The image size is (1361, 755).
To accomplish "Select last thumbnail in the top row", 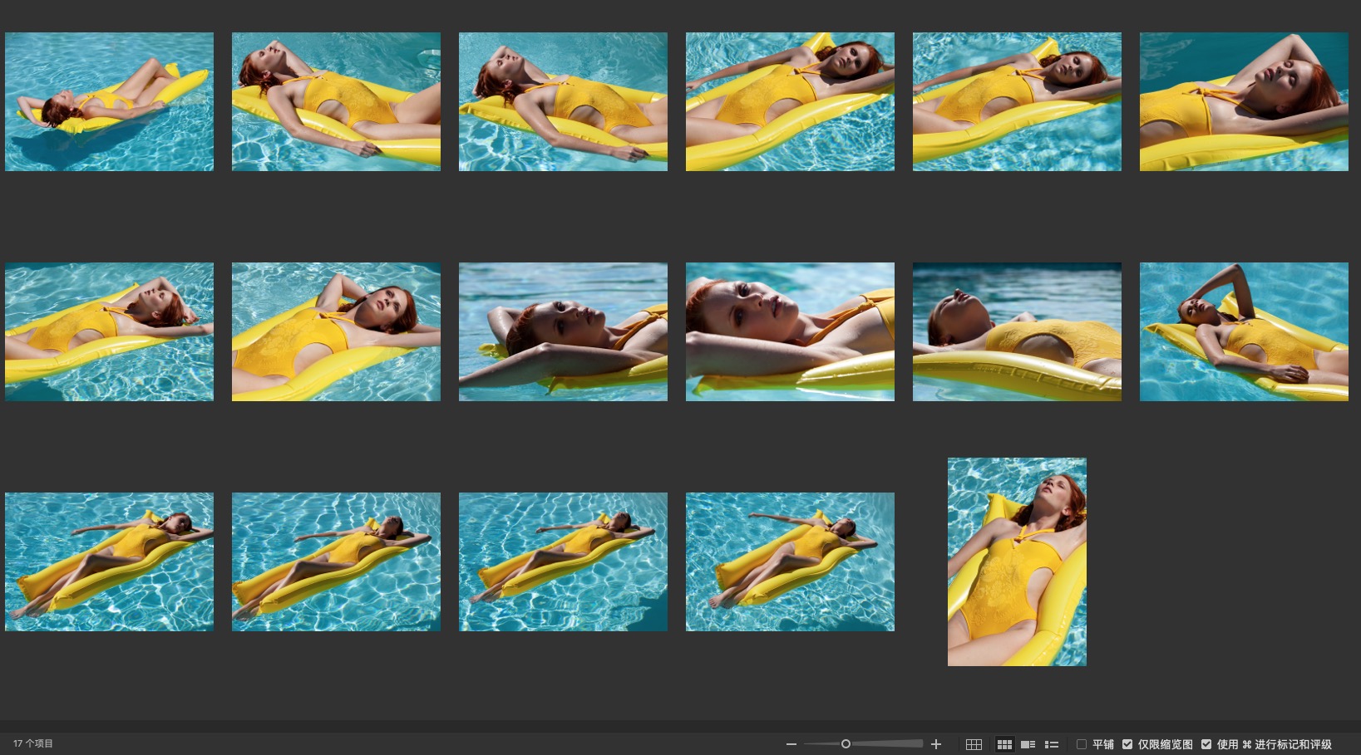I will (x=1244, y=101).
